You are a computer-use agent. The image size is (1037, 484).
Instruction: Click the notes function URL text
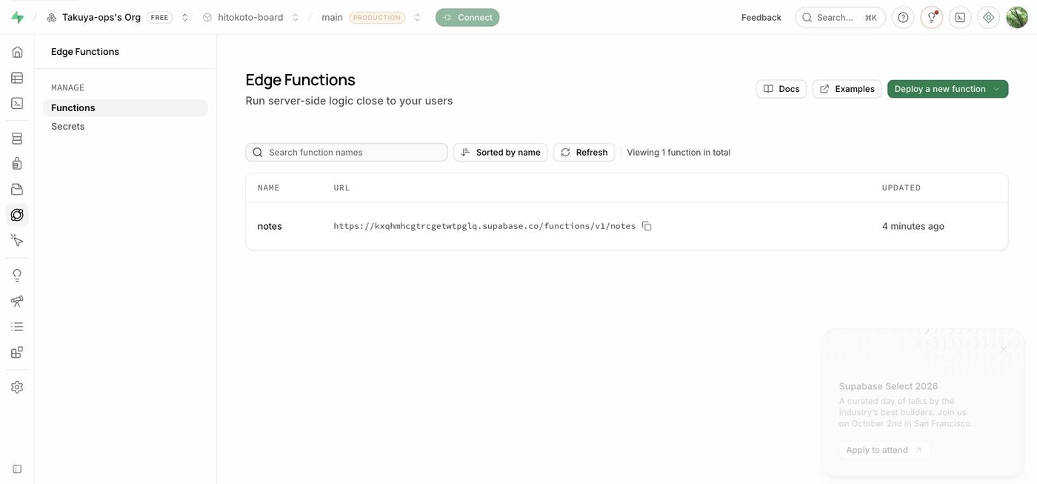(x=484, y=226)
